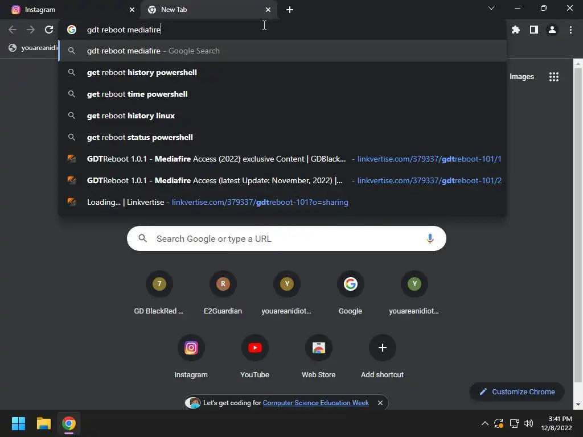Screen dimensions: 583x437
Task: Click the Customize Chrome button
Action: coord(517,391)
